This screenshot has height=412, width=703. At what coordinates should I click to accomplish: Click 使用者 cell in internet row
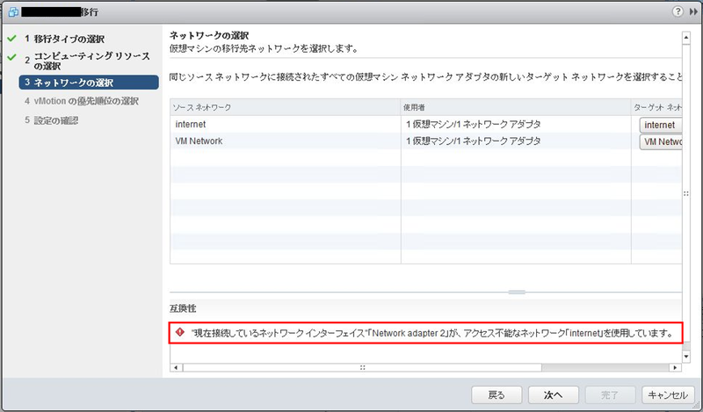tap(516, 124)
